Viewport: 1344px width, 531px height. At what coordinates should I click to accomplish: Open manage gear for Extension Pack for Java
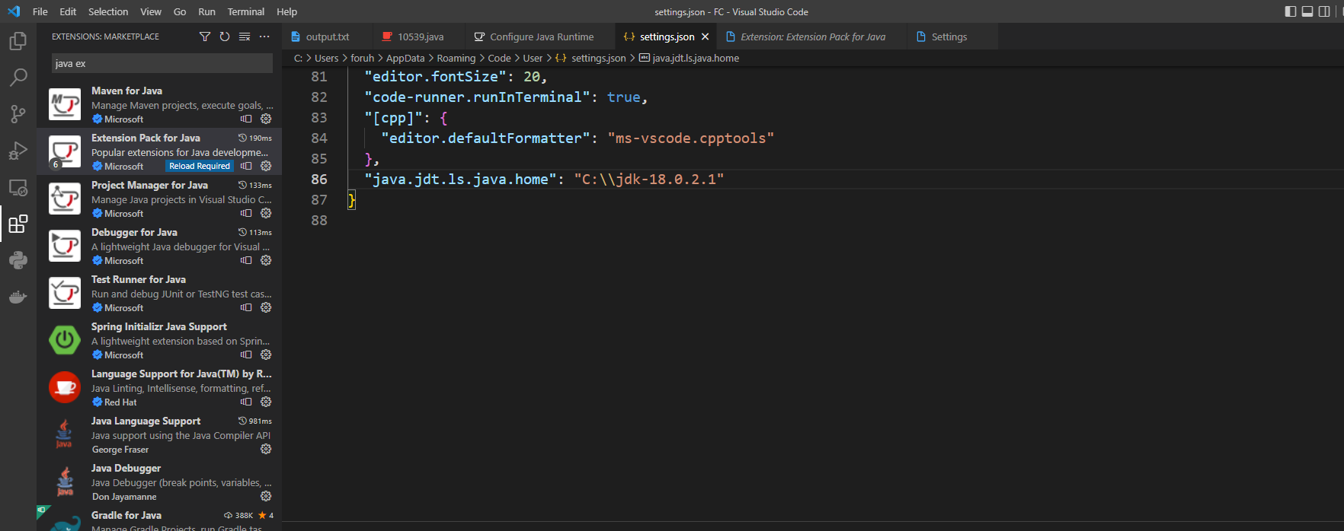point(266,166)
